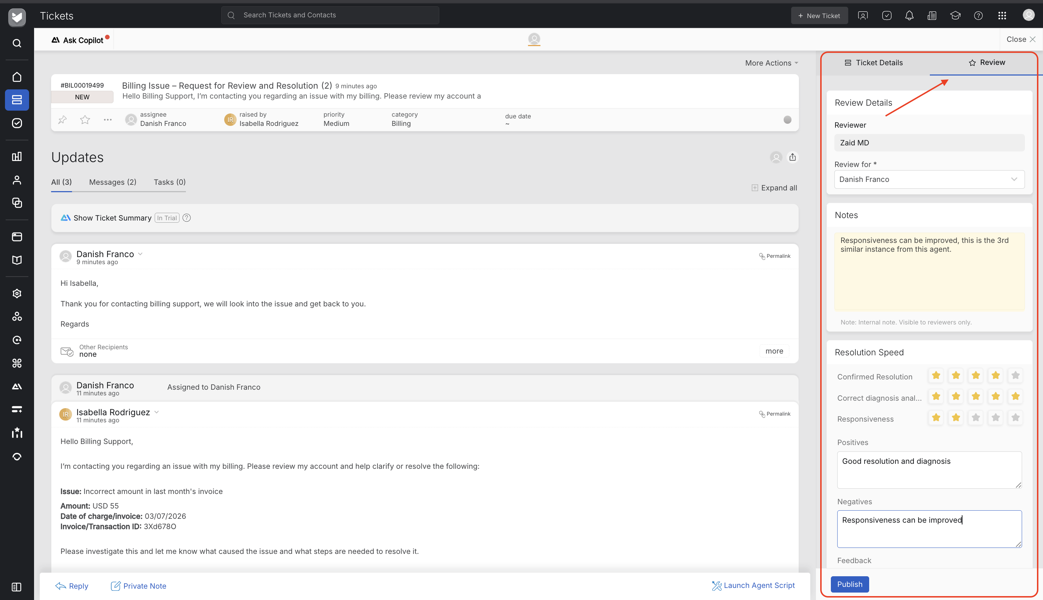The width and height of the screenshot is (1043, 600).
Task: Open the top bar checkmark tasks icon
Action: 887,16
